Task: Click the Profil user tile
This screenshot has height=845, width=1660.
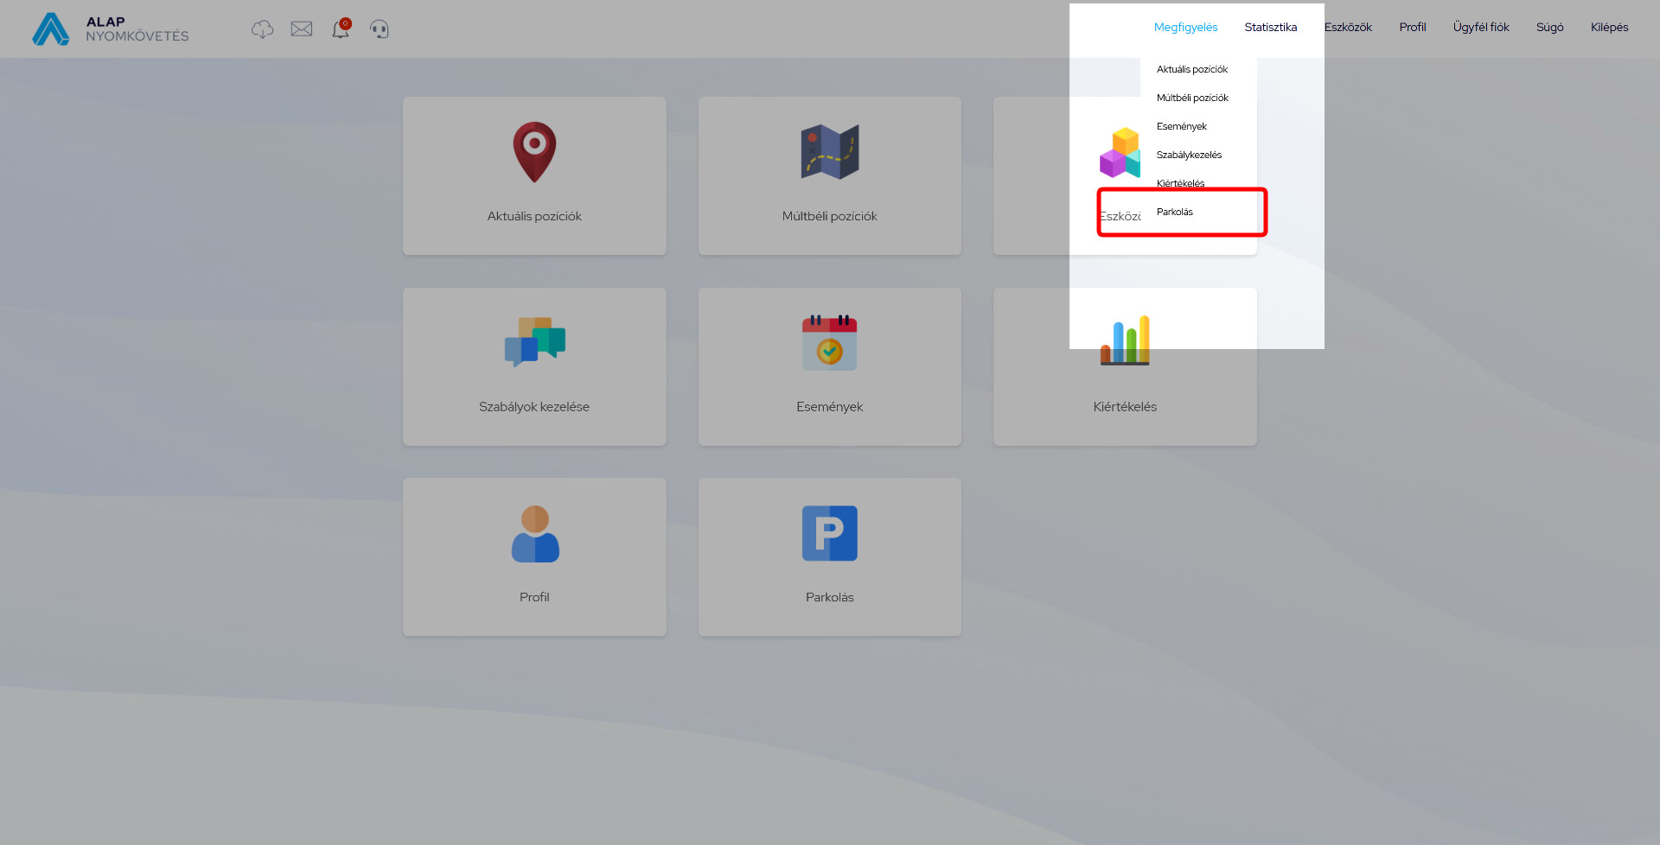Action: pos(534,557)
